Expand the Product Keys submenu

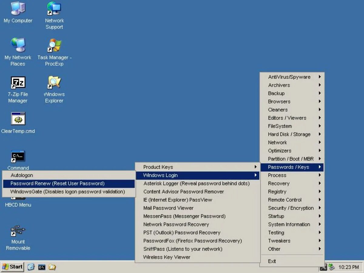click(x=197, y=167)
